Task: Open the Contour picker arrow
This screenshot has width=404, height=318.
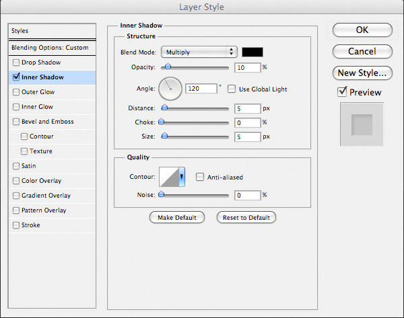Action: tap(182, 177)
